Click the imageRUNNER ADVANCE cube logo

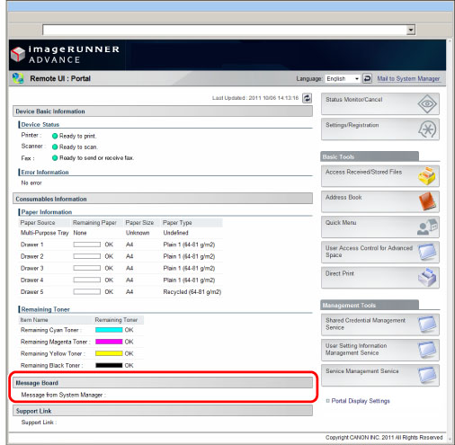[18, 54]
